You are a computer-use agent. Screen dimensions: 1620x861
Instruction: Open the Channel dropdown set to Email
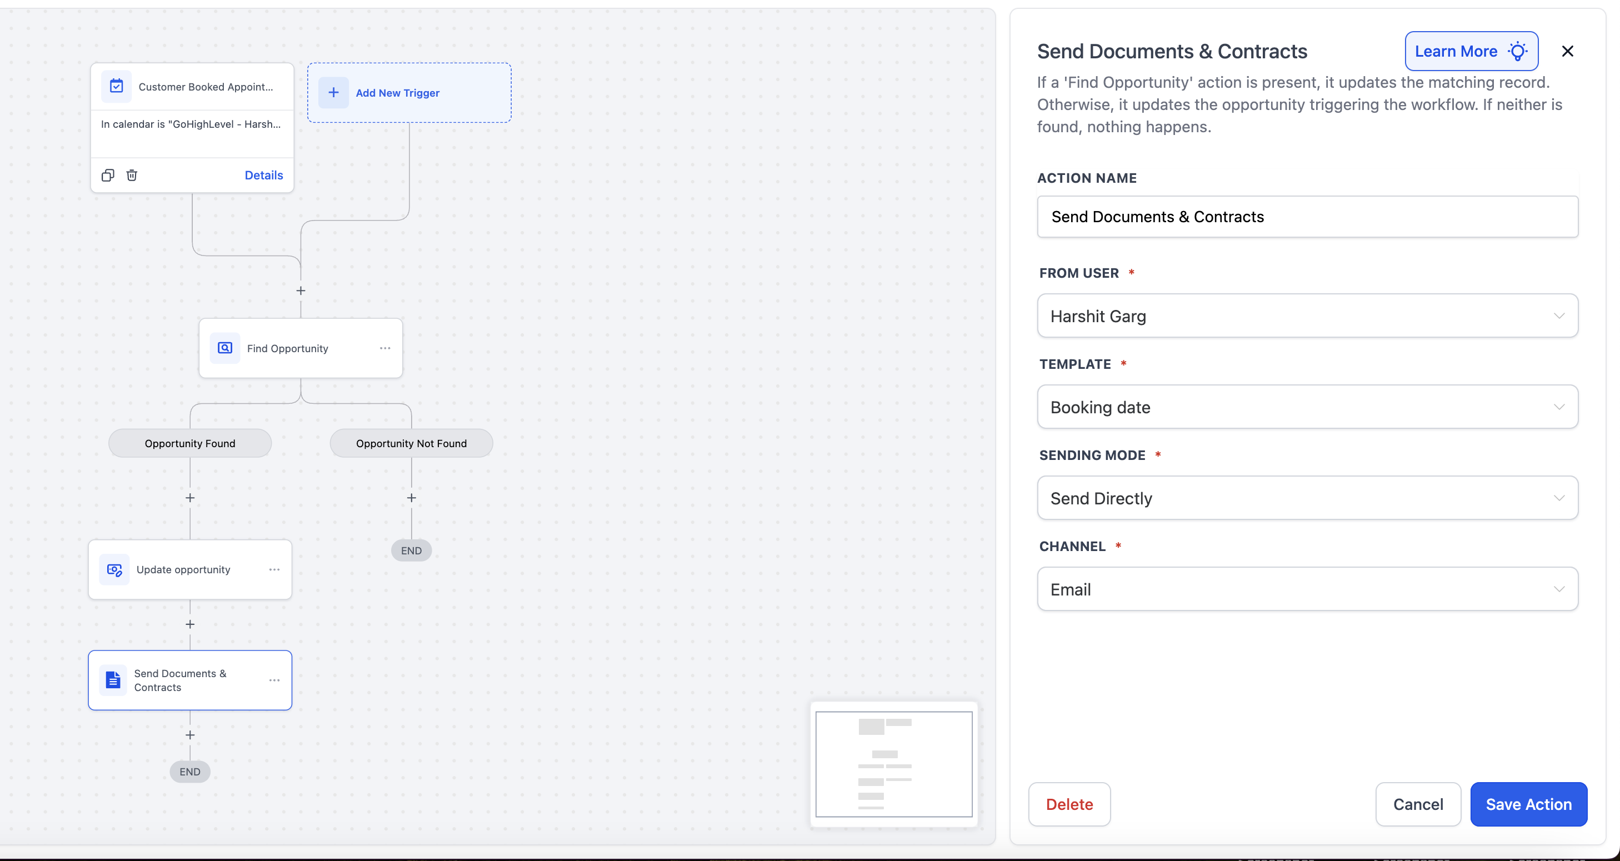coord(1307,589)
